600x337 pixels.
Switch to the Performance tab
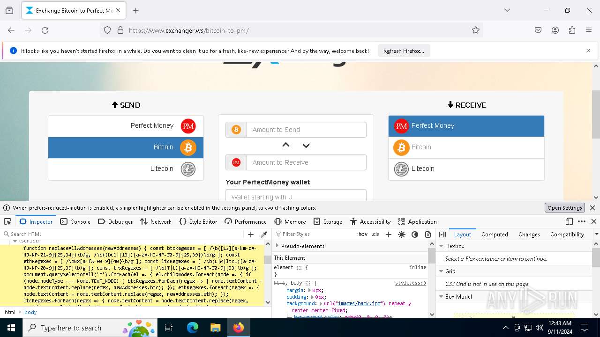[x=245, y=221]
